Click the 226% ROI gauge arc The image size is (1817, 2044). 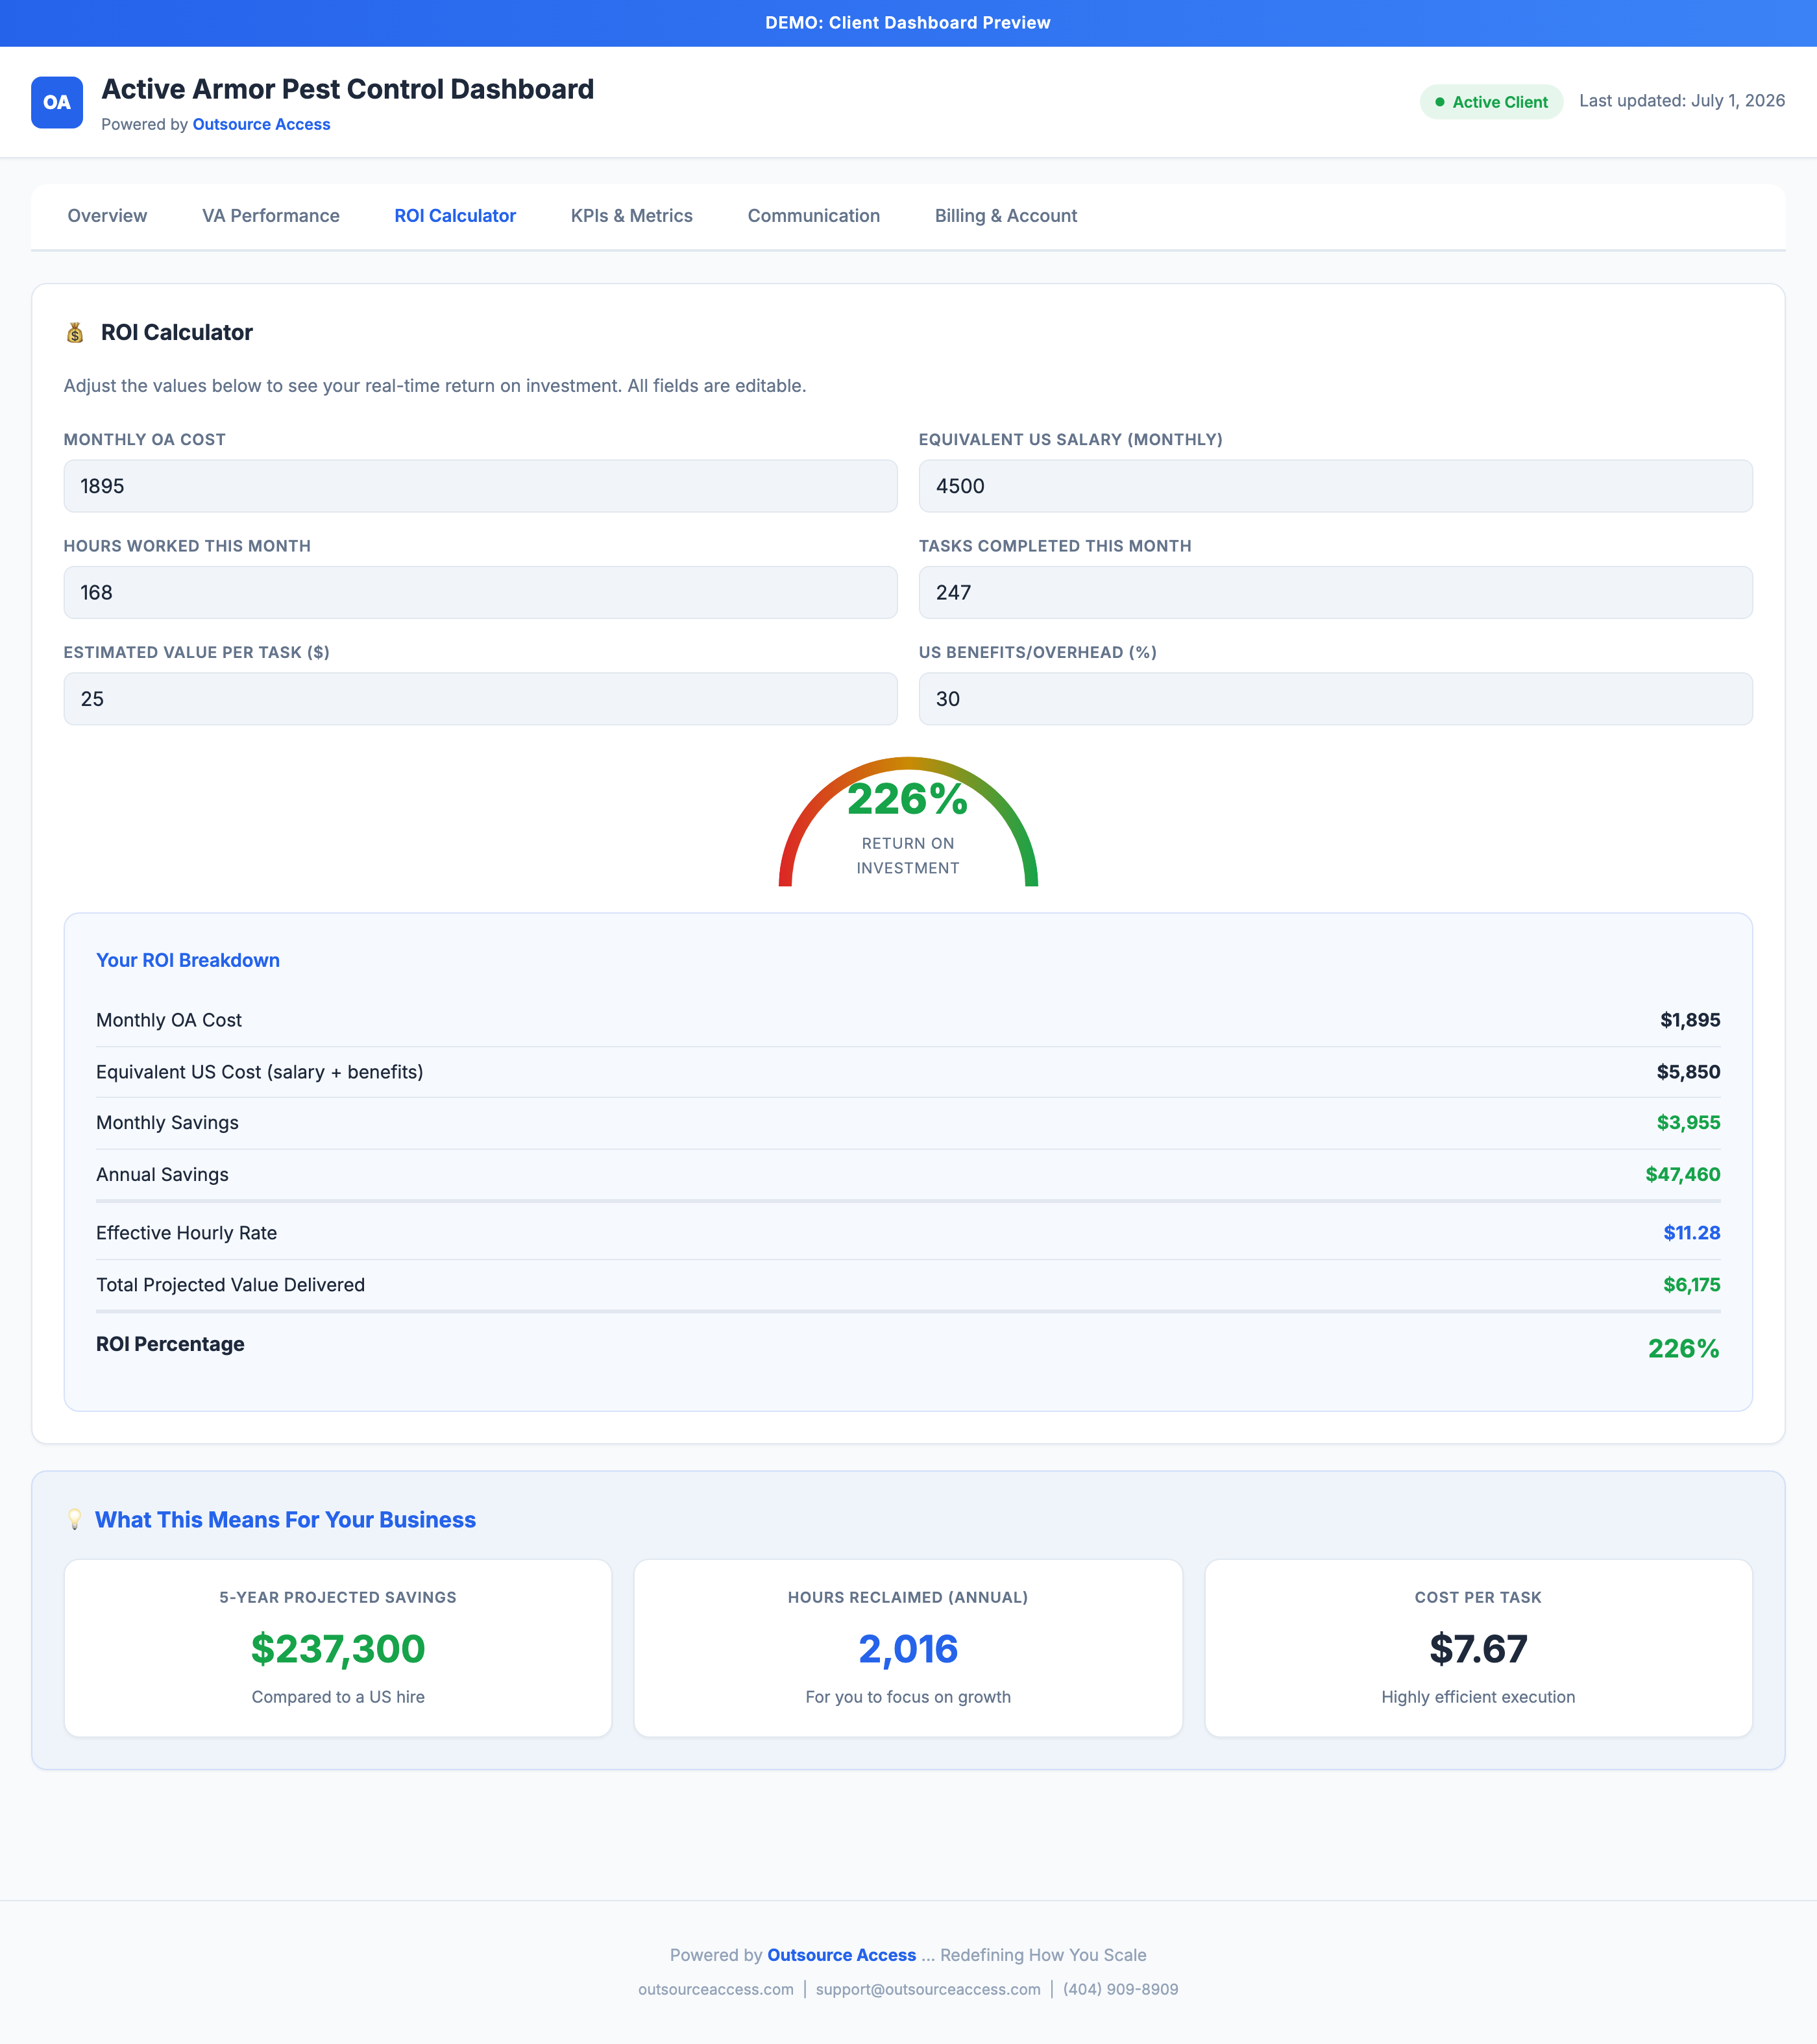click(908, 821)
